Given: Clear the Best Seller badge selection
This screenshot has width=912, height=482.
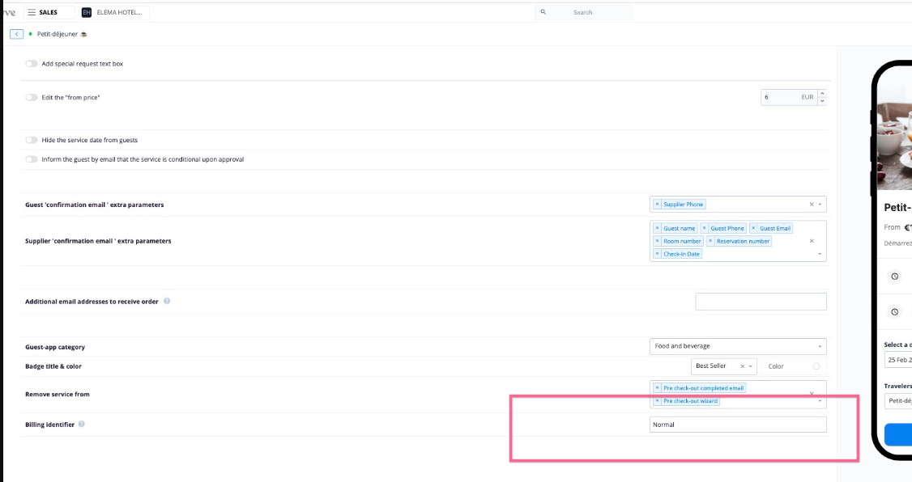Looking at the screenshot, I should [x=742, y=366].
